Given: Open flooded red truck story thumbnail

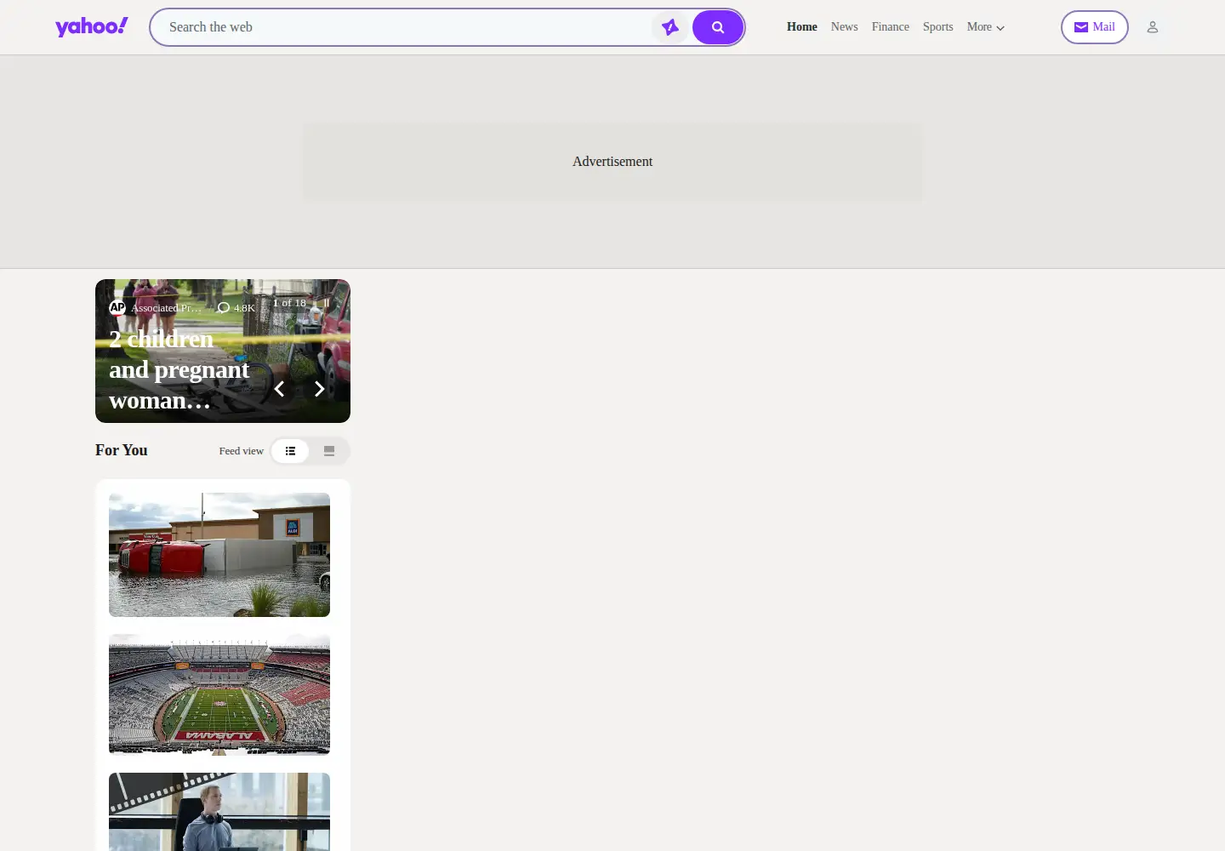Looking at the screenshot, I should tap(219, 555).
